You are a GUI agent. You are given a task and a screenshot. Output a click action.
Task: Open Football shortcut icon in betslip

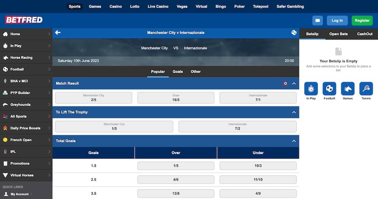pos(329,89)
